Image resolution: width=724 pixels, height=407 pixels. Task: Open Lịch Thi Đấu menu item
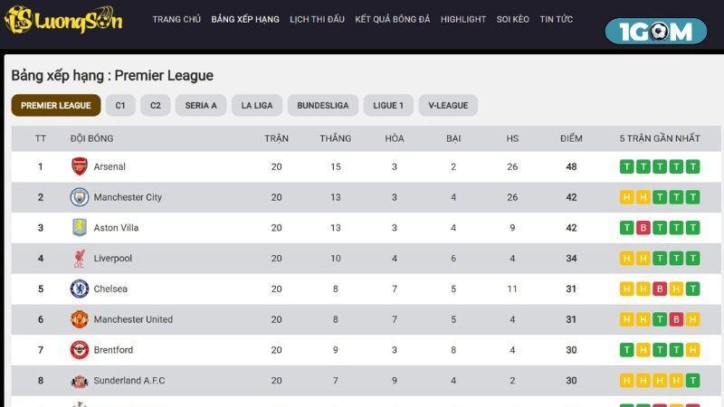coord(317,19)
